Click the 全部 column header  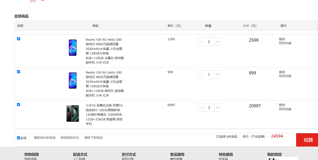[x=20, y=26]
